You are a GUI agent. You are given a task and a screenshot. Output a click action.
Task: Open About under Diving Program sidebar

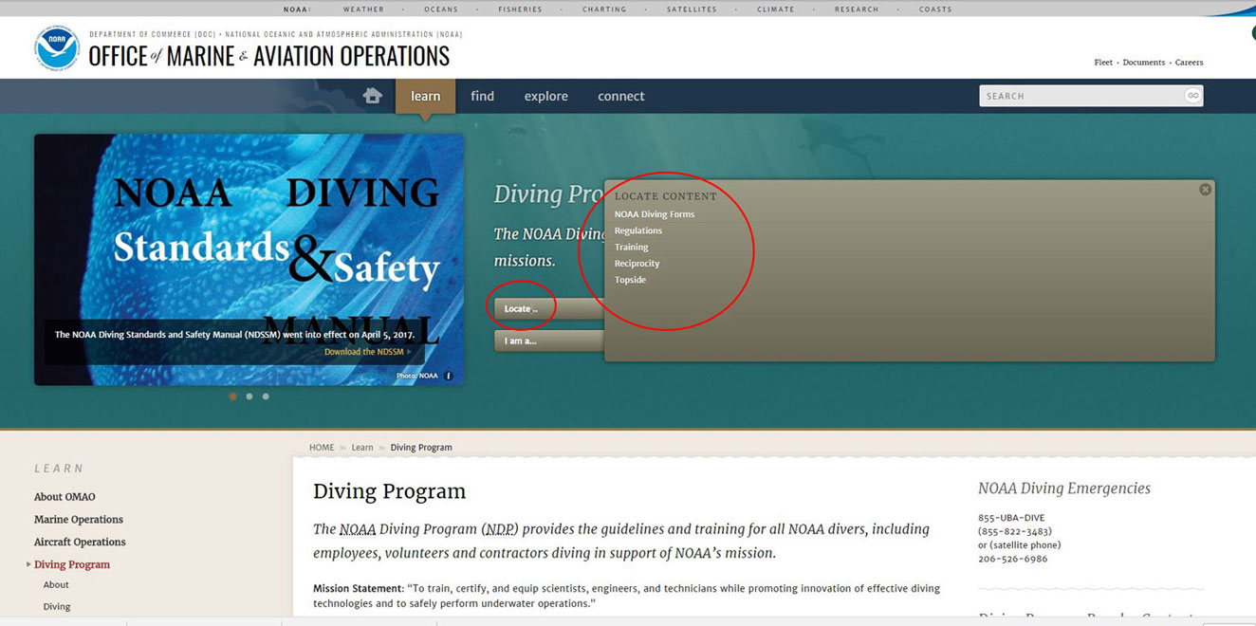tap(56, 585)
